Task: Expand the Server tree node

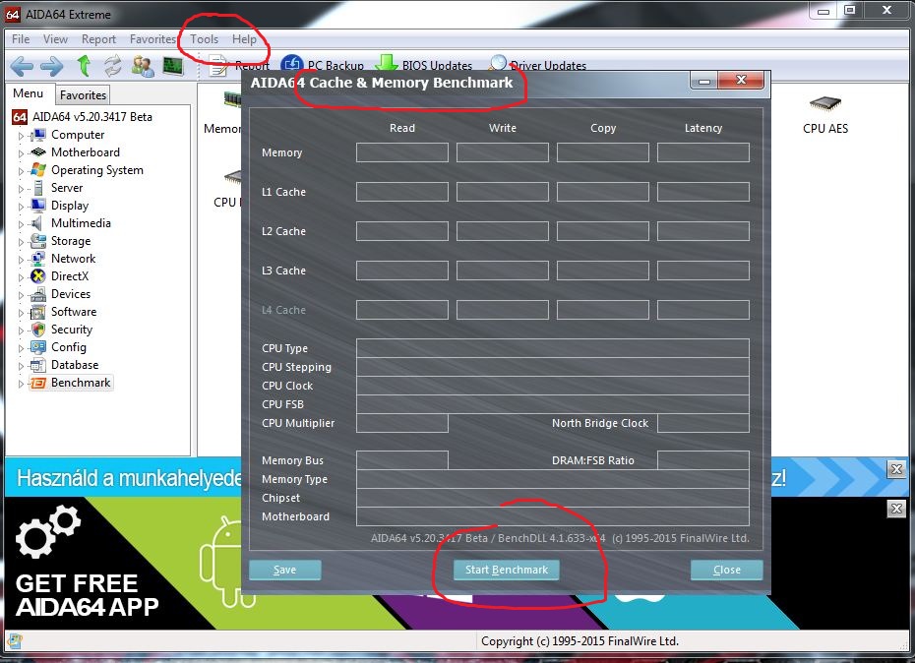Action: pyautogui.click(x=21, y=189)
